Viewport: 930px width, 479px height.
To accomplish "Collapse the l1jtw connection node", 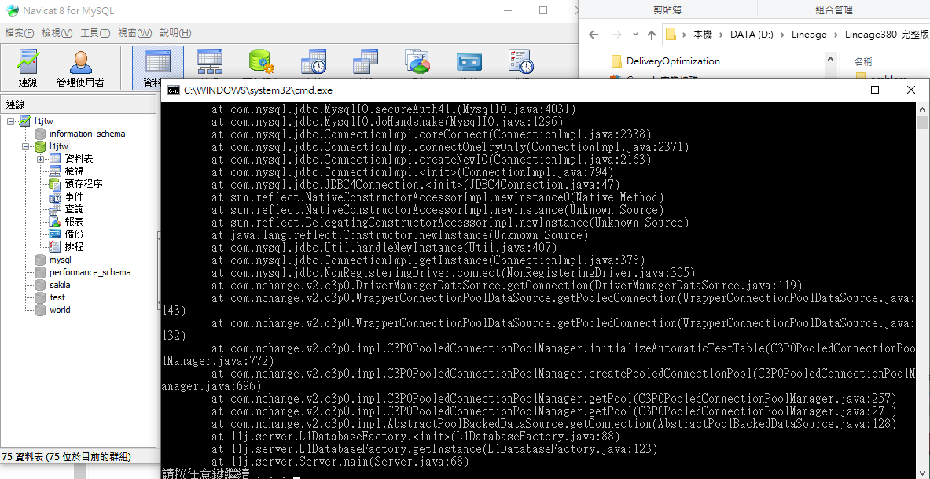I will [x=10, y=121].
